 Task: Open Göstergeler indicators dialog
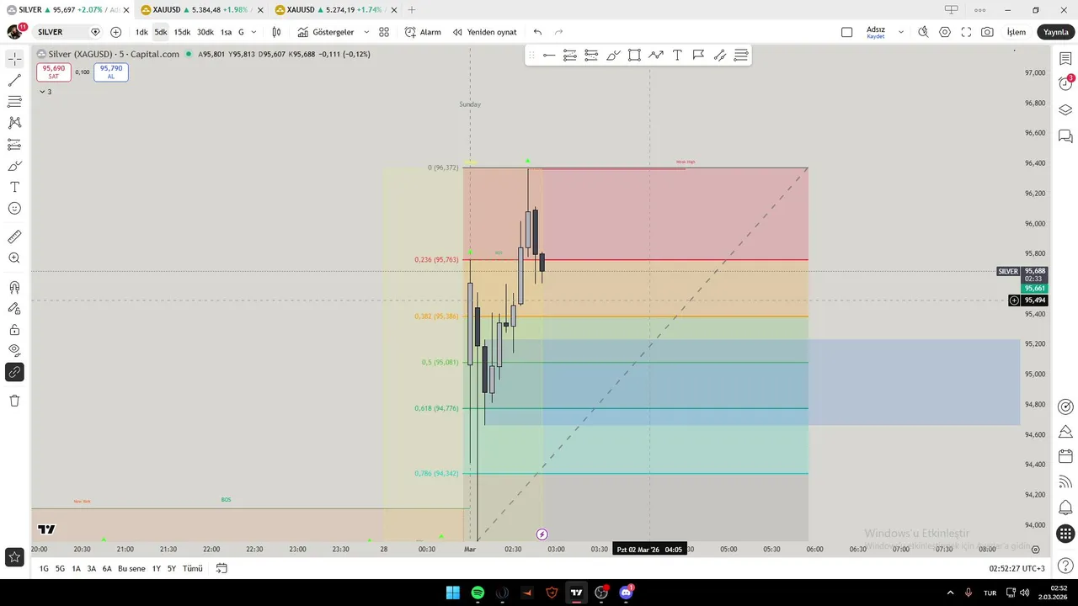pos(326,32)
